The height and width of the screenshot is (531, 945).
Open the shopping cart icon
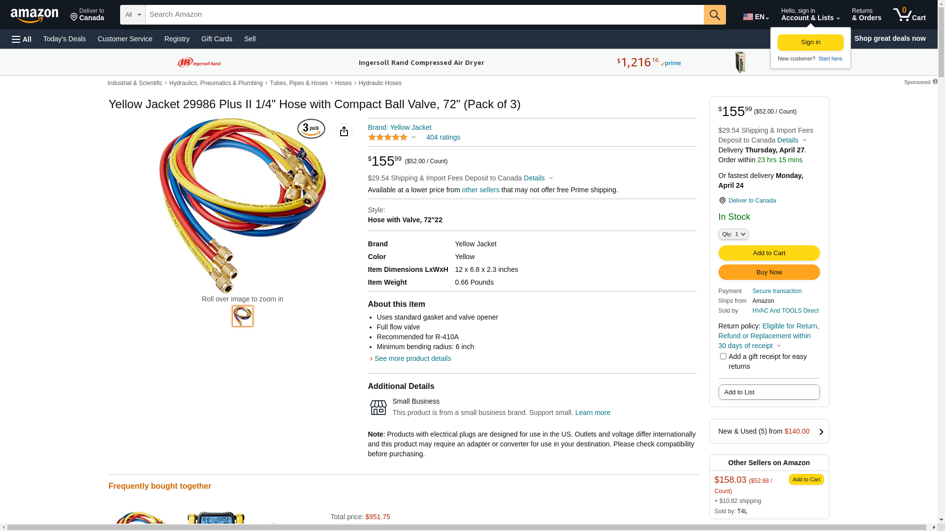(x=909, y=15)
